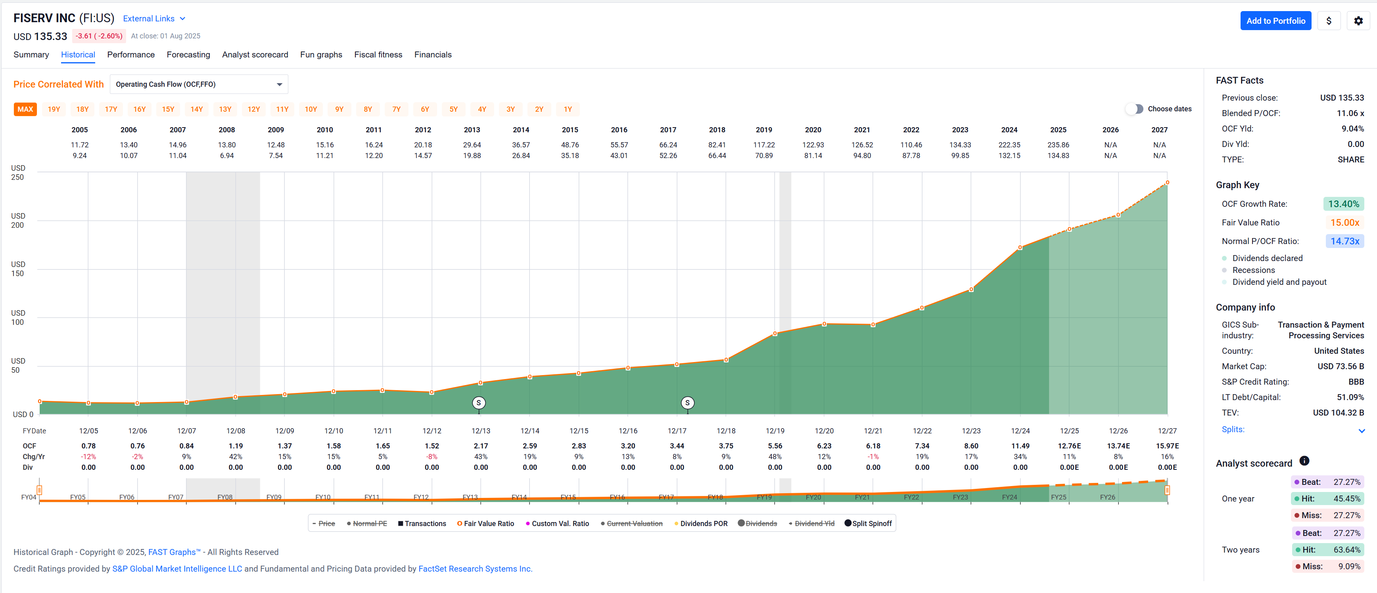The image size is (1377, 593).
Task: Toggle Fair Value Ratio legend item
Action: coord(485,524)
